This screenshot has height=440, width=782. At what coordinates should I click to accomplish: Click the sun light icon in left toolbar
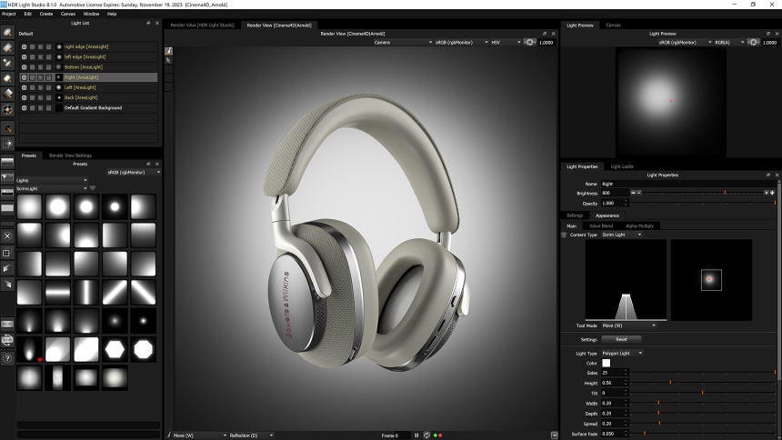point(7,144)
